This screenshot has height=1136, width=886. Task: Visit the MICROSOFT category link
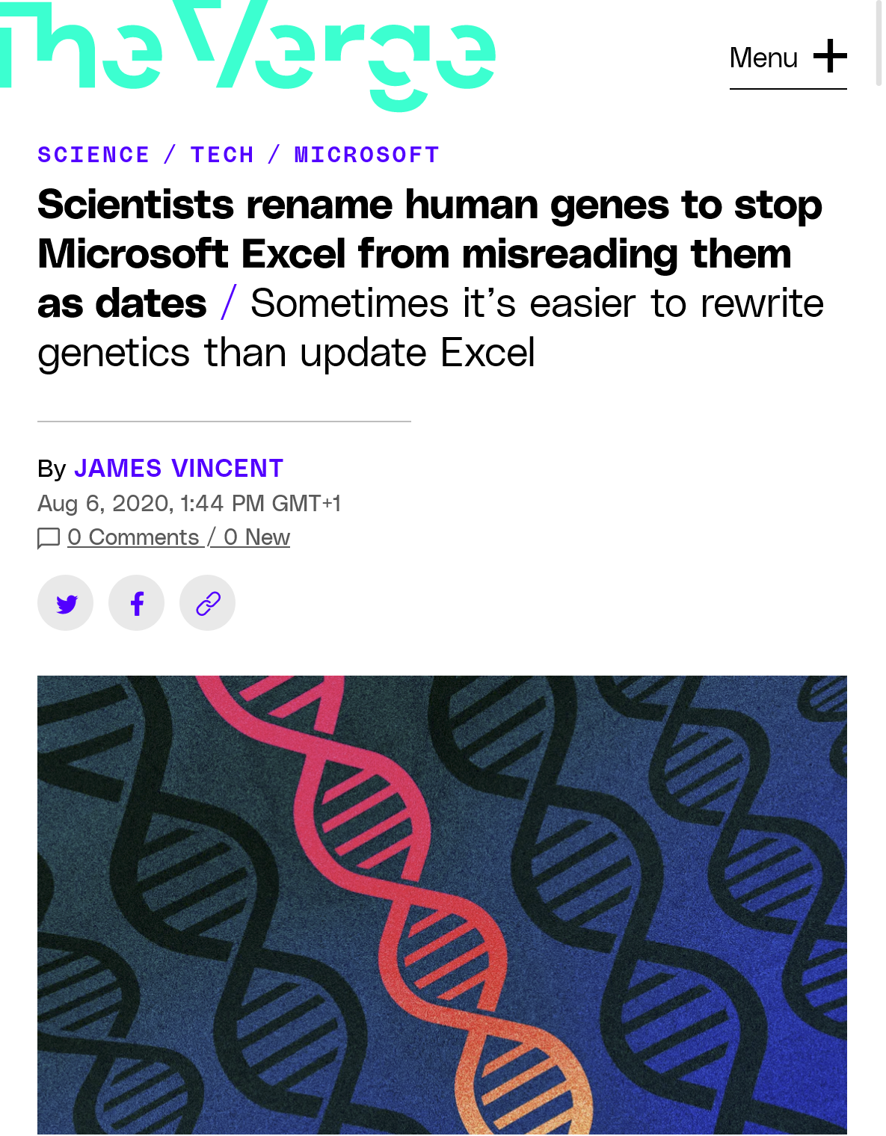[x=366, y=155]
